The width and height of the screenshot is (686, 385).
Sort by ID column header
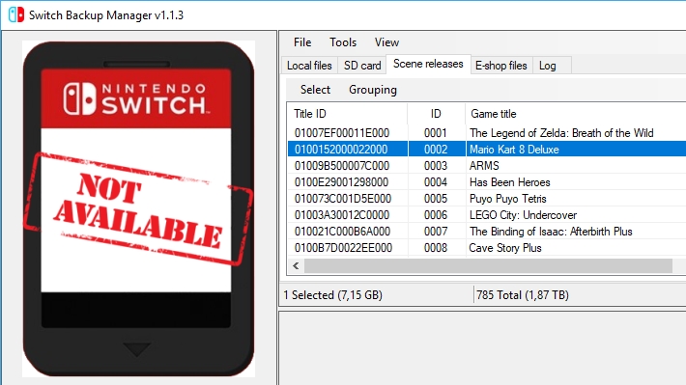(x=436, y=114)
